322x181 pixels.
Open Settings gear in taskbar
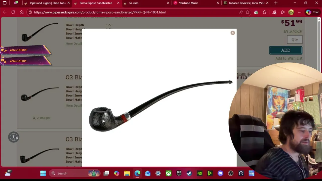pos(158,173)
